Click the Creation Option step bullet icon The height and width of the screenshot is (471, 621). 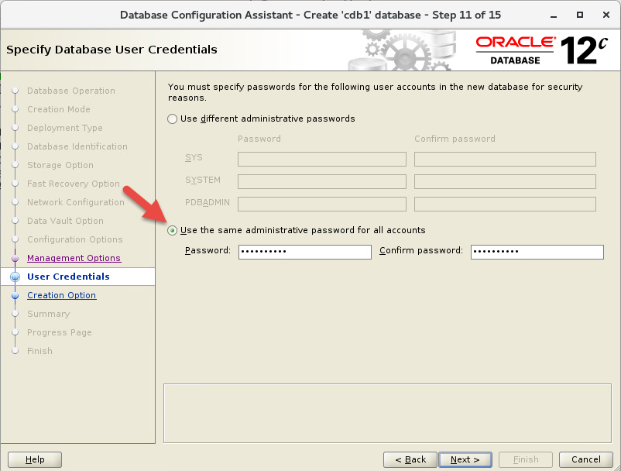pyautogui.click(x=15, y=295)
